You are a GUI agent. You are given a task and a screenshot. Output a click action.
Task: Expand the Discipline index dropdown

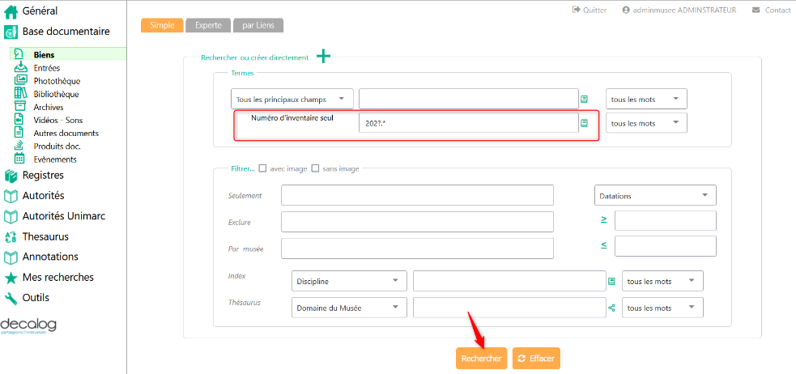[x=348, y=281]
